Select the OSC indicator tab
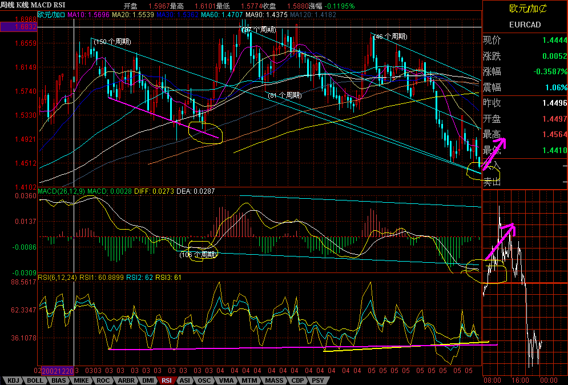This screenshot has height=385, width=568. coord(204,380)
